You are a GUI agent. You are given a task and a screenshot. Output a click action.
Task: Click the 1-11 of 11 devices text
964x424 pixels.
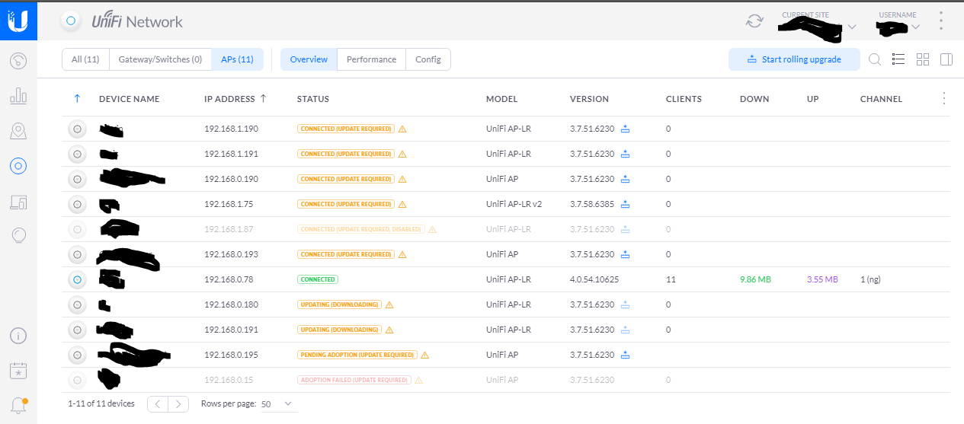click(101, 403)
